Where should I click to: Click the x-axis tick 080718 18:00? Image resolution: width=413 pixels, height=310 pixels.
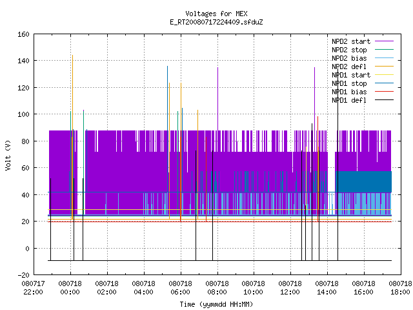(400, 288)
